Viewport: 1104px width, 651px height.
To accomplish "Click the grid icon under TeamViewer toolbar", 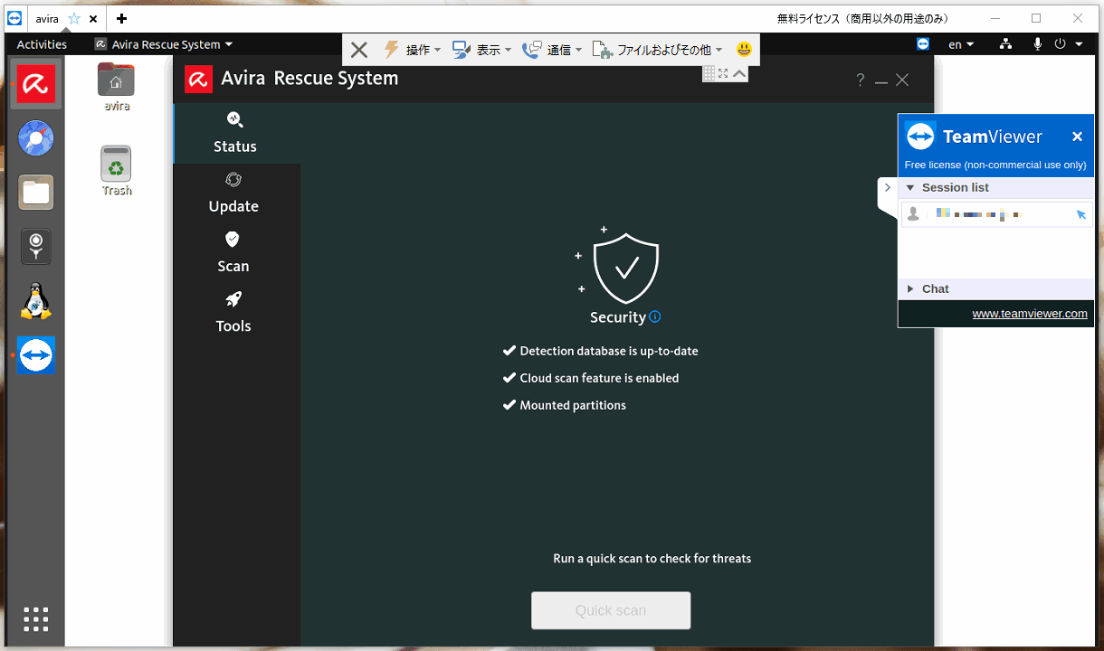I will 709,73.
